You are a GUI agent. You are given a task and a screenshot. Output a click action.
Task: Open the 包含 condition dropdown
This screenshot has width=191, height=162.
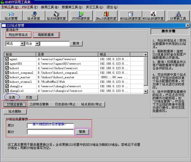pyautogui.click(x=37, y=43)
